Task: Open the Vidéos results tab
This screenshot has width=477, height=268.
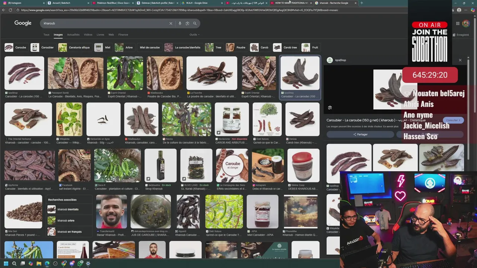Action: (x=88, y=35)
